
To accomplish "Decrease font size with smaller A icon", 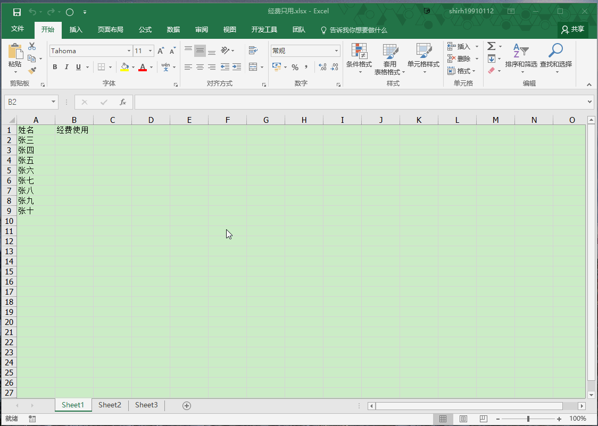I will tap(173, 51).
